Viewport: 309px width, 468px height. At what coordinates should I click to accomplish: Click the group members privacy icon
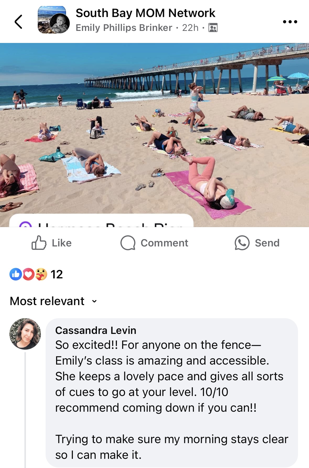[x=213, y=27]
